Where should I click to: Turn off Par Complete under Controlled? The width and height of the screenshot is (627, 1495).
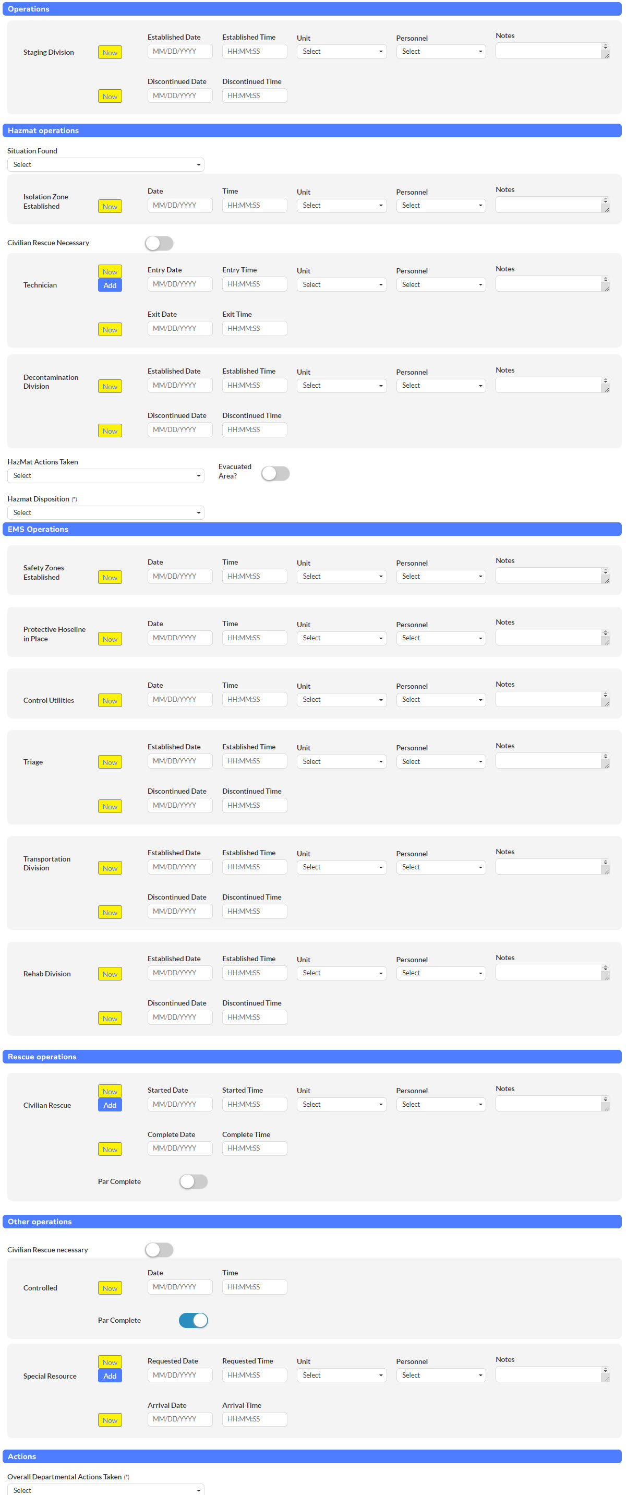point(193,1320)
